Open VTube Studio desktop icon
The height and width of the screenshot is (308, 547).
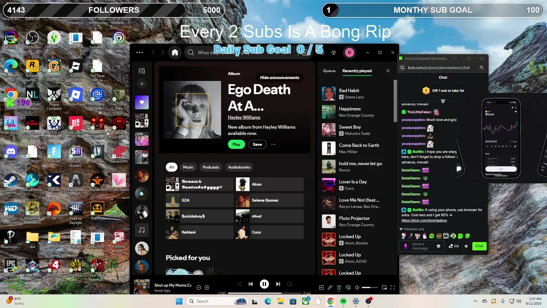(119, 182)
